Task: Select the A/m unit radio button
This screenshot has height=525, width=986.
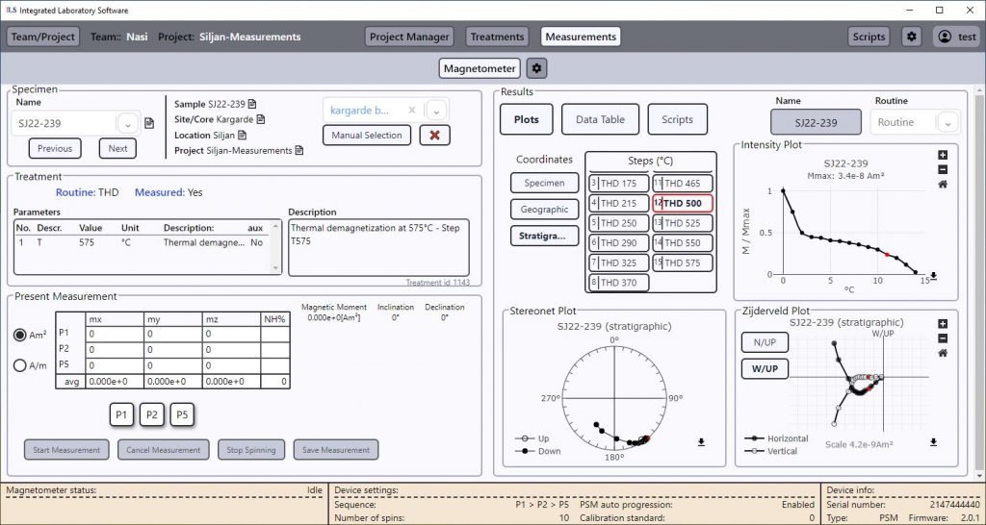Action: point(20,365)
